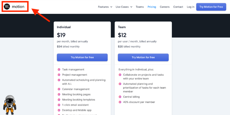Select the Pricing nav link
Image resolution: width=230 pixels, height=115 pixels.
pyautogui.click(x=152, y=7)
